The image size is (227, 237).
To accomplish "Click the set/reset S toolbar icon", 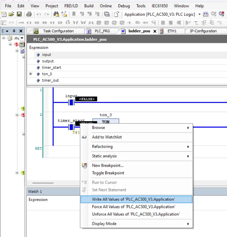I will 178,23.
